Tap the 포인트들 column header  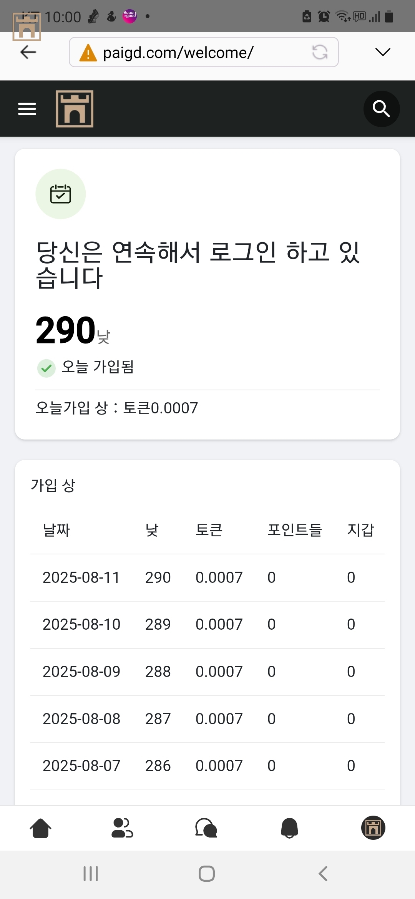[x=295, y=530]
